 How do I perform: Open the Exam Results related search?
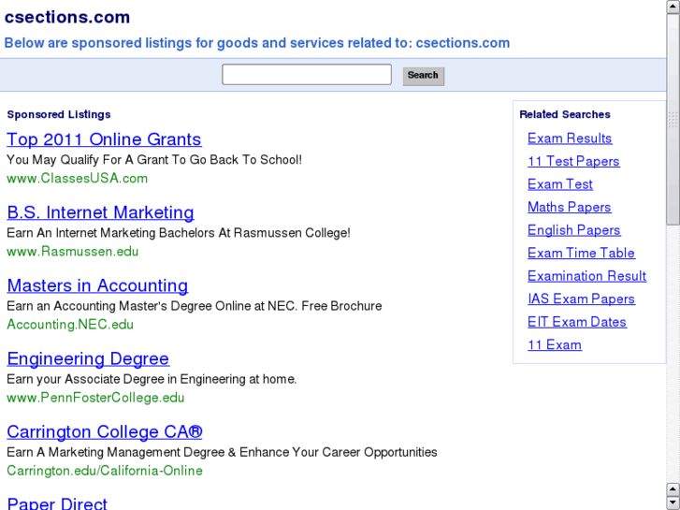pyautogui.click(x=570, y=138)
